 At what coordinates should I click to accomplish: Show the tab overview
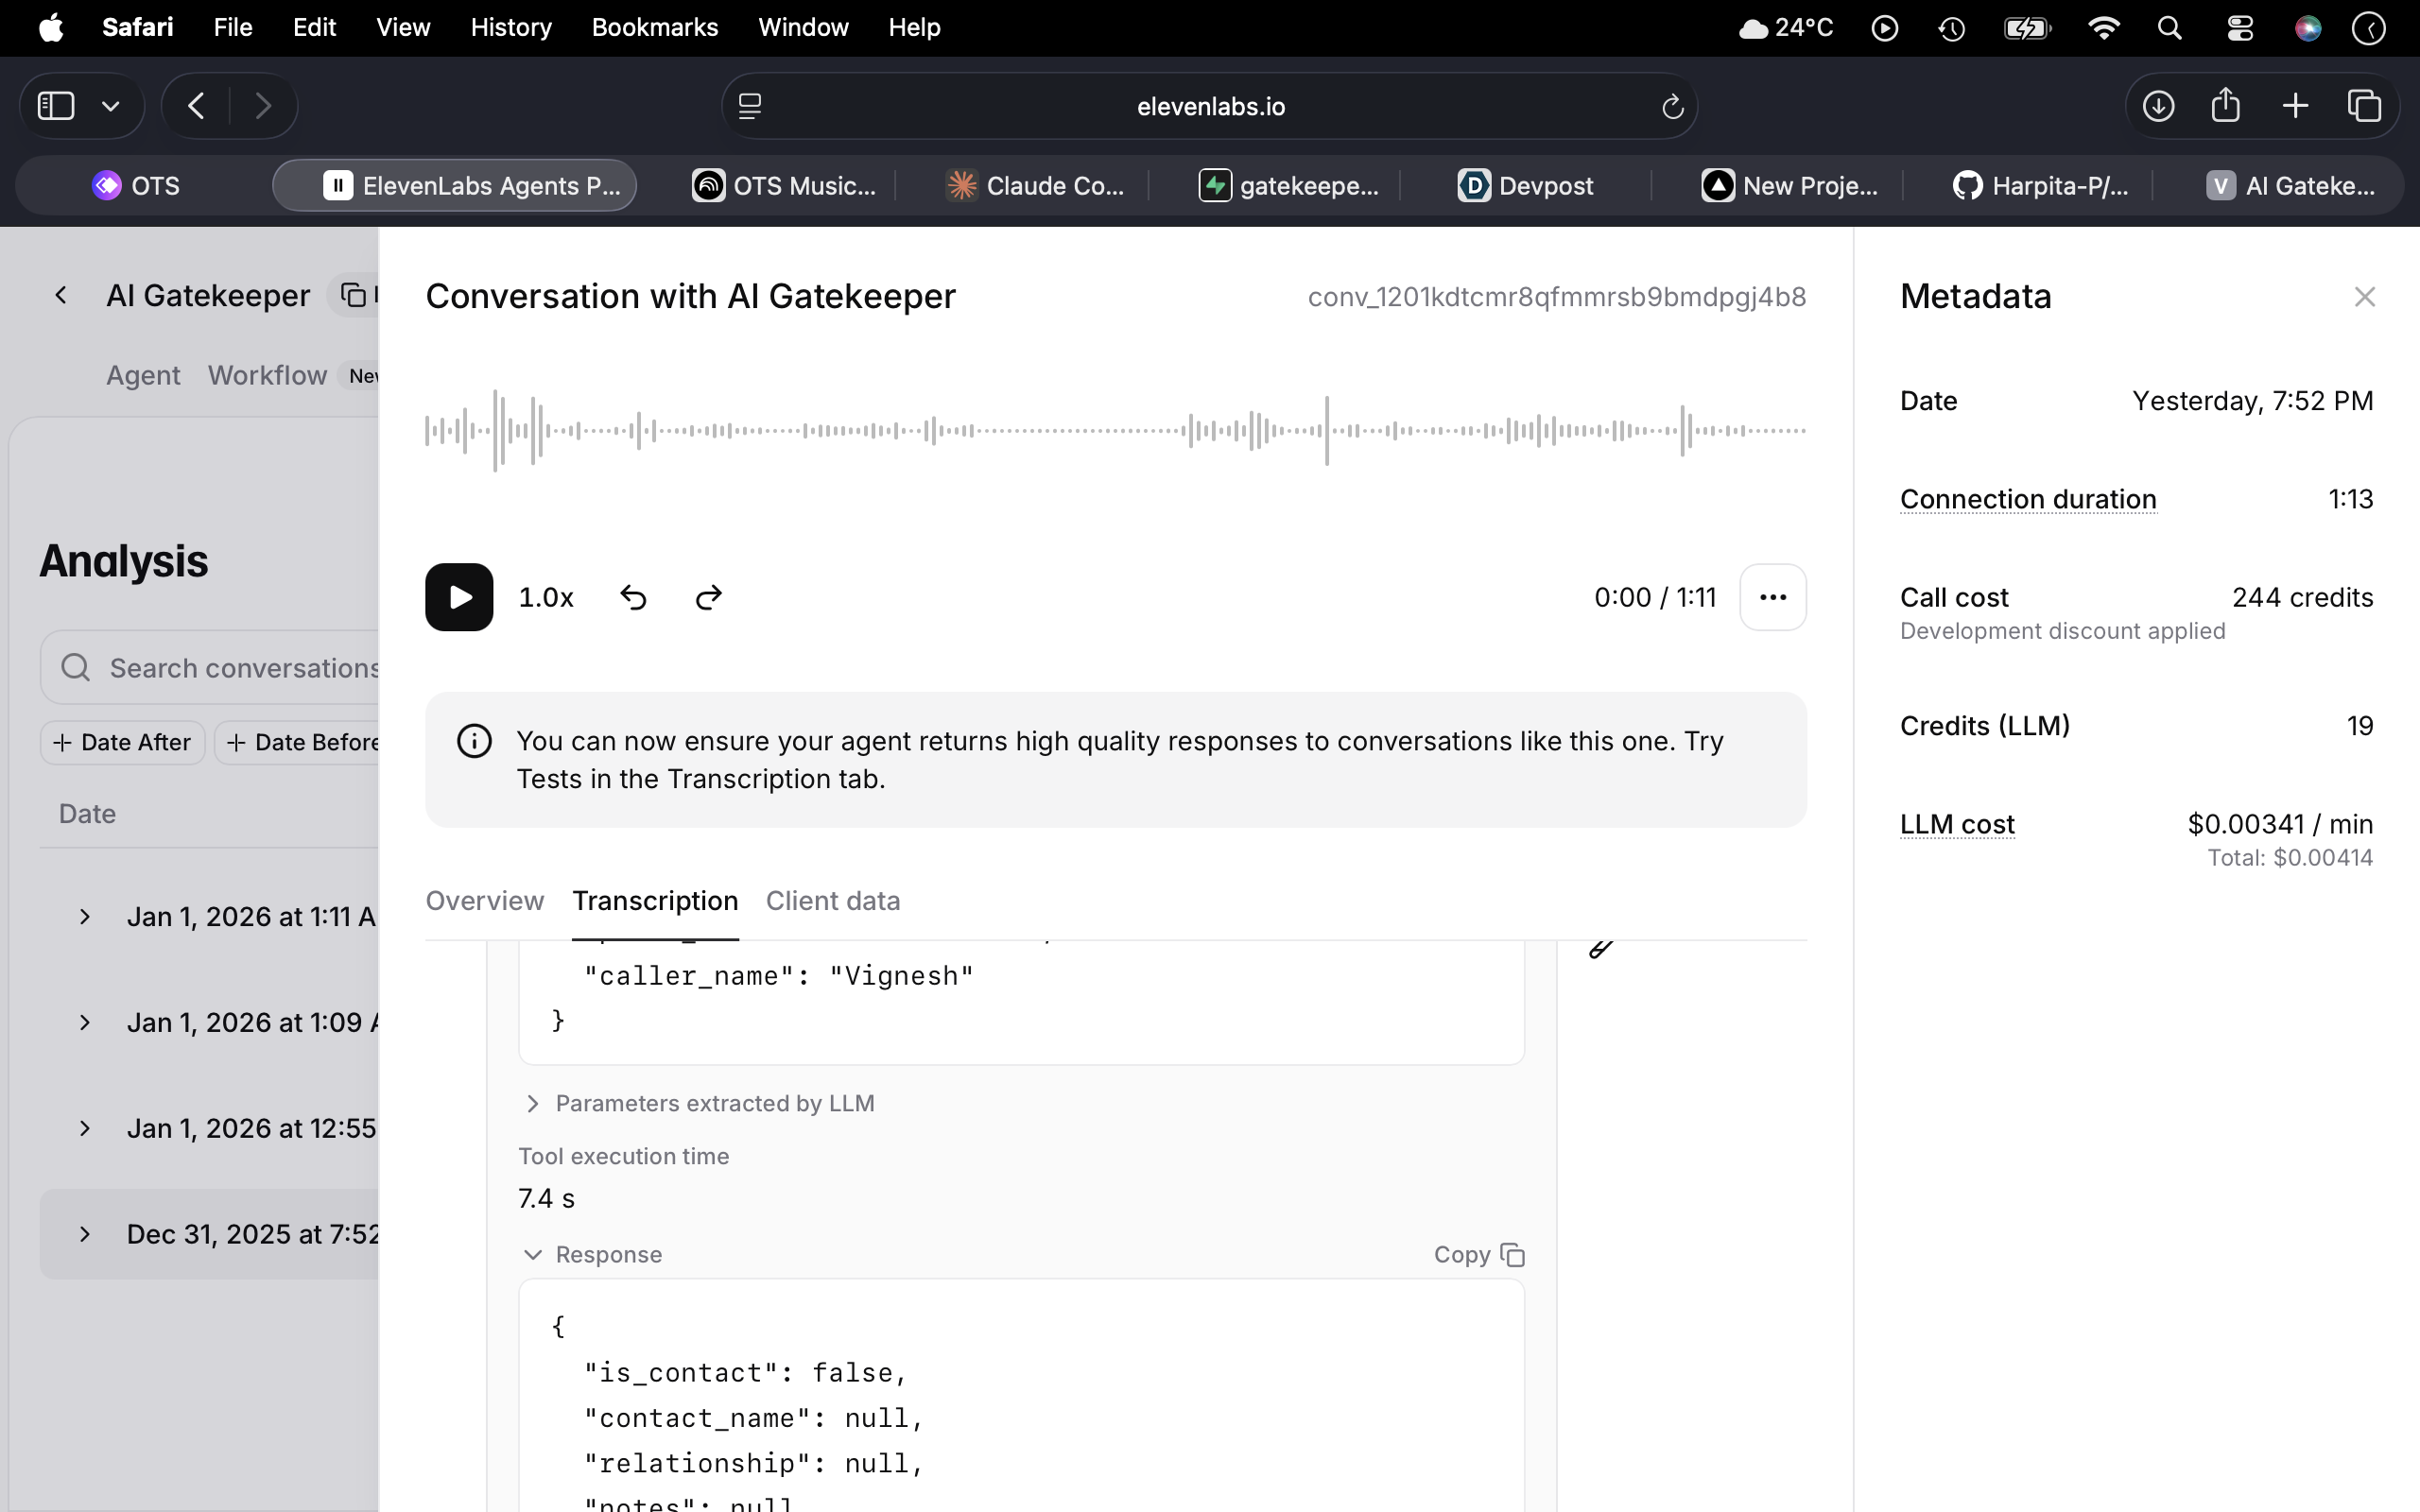click(2364, 106)
